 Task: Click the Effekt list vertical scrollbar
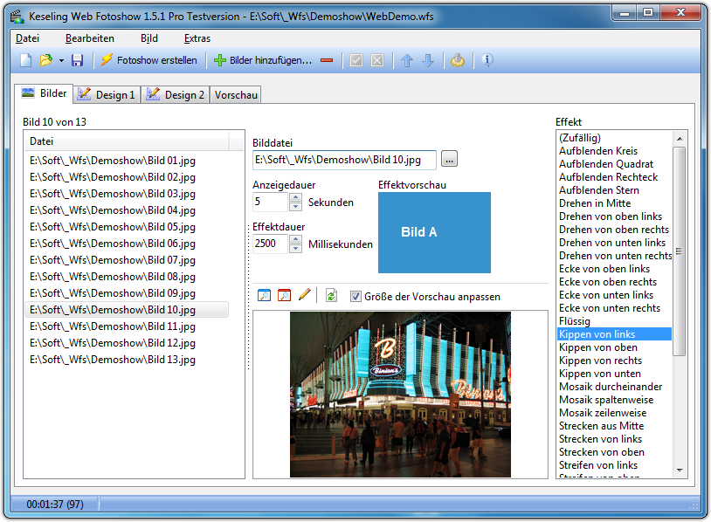pyautogui.click(x=680, y=251)
